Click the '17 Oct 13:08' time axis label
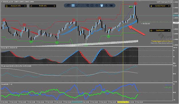179x104 pixels. pos(32,102)
